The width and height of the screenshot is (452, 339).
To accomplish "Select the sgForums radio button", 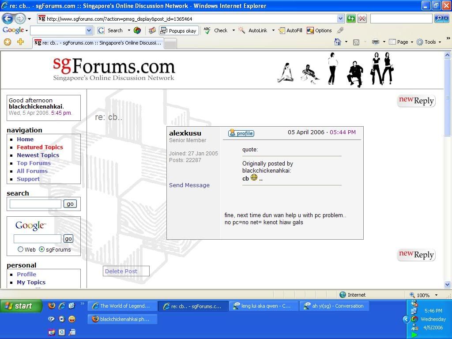I will click(x=41, y=249).
